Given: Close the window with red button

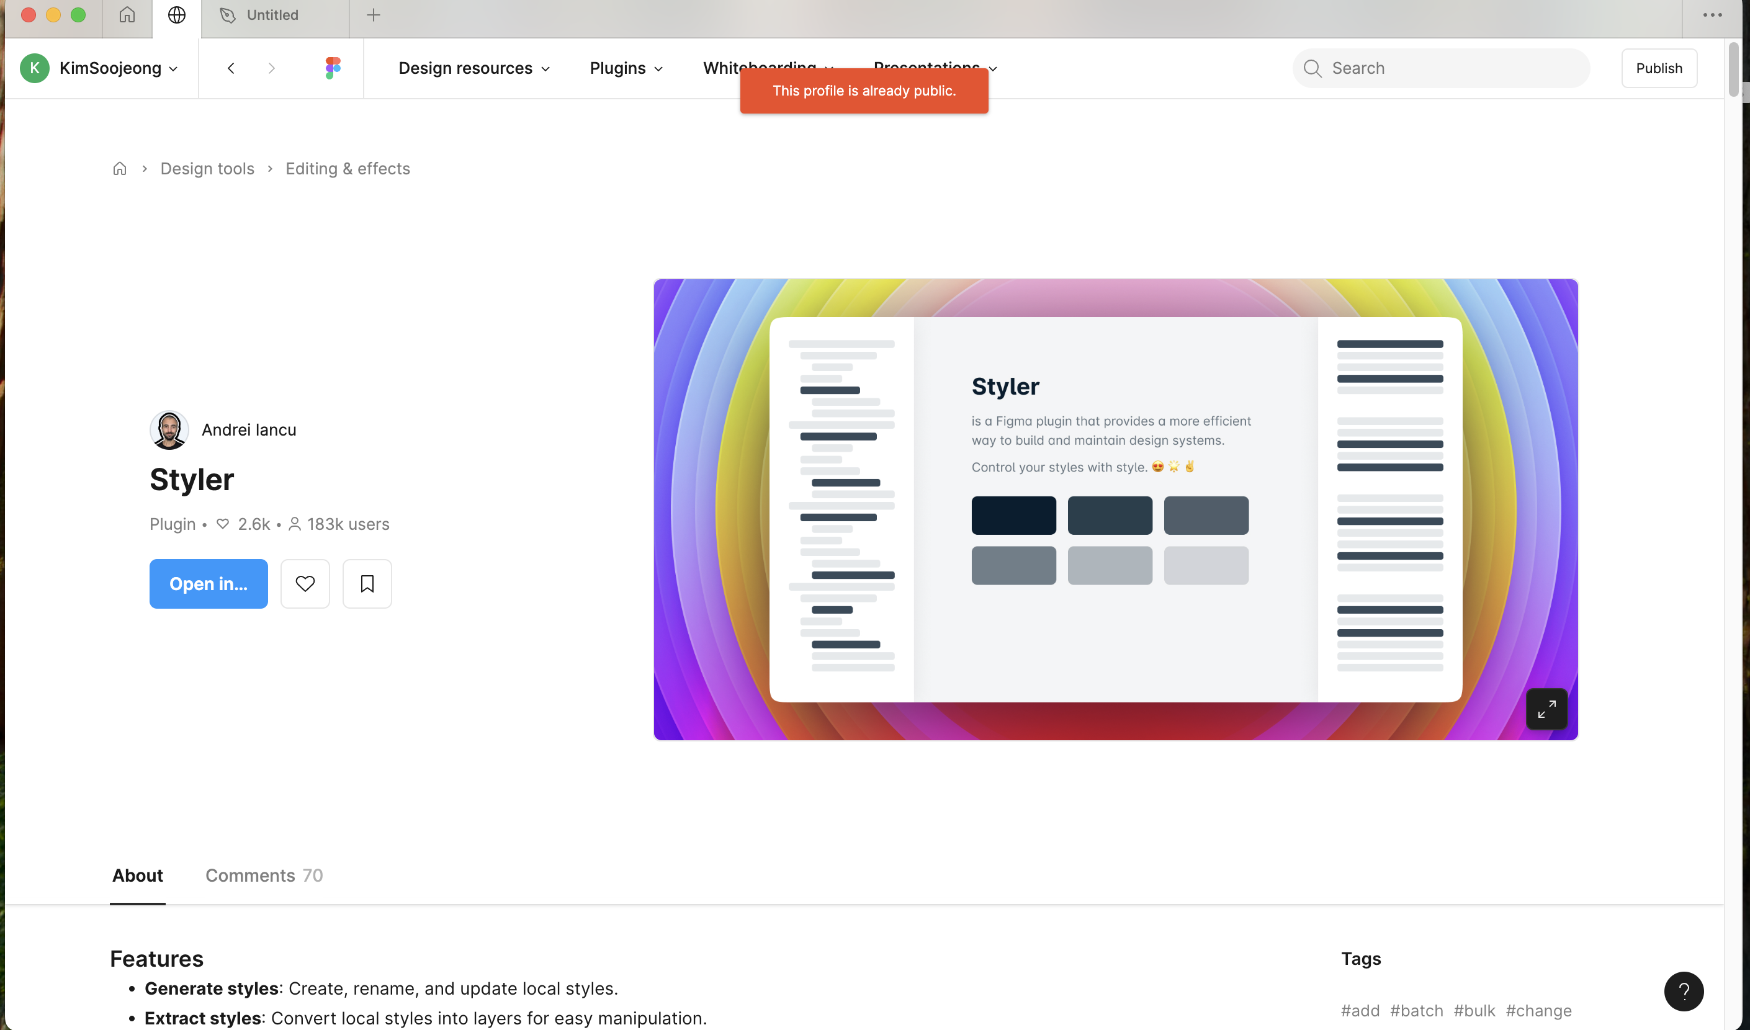Looking at the screenshot, I should [29, 15].
